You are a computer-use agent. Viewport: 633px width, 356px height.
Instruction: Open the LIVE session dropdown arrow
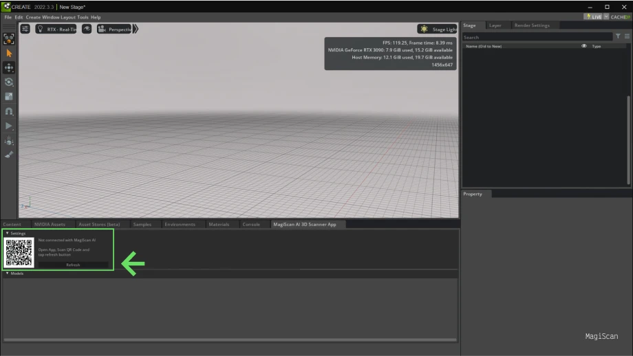point(606,17)
